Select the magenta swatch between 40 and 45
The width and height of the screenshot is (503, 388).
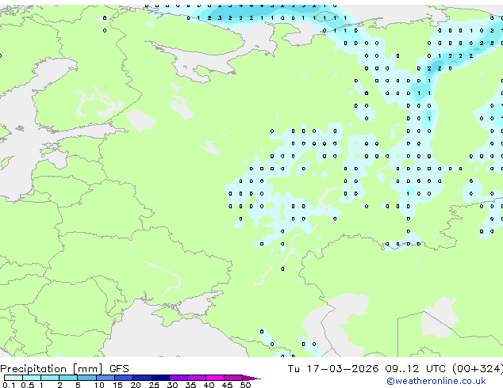pyautogui.click(x=215, y=378)
